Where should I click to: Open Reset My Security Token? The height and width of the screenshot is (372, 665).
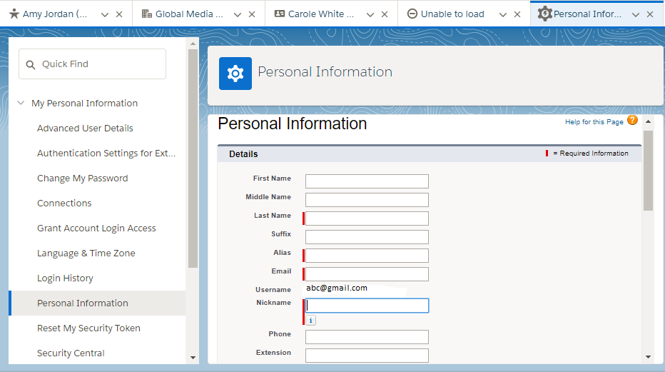click(x=88, y=328)
